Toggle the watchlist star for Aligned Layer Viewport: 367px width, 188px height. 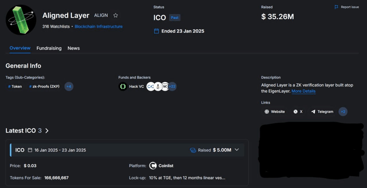click(x=115, y=15)
